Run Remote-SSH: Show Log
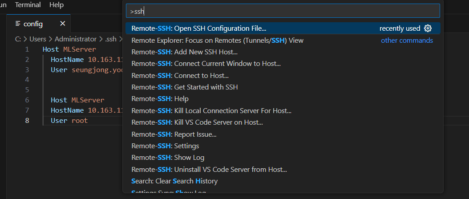Viewport: 469px width, 199px height. point(283,158)
